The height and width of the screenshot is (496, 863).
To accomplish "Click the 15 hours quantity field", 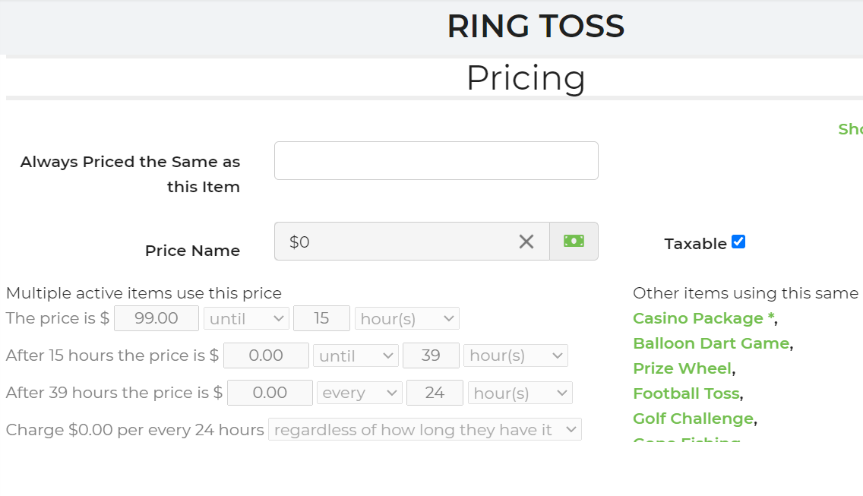I will click(321, 318).
